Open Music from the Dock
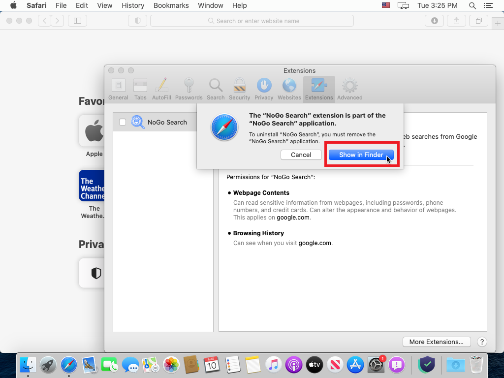504x378 pixels. 273,365
